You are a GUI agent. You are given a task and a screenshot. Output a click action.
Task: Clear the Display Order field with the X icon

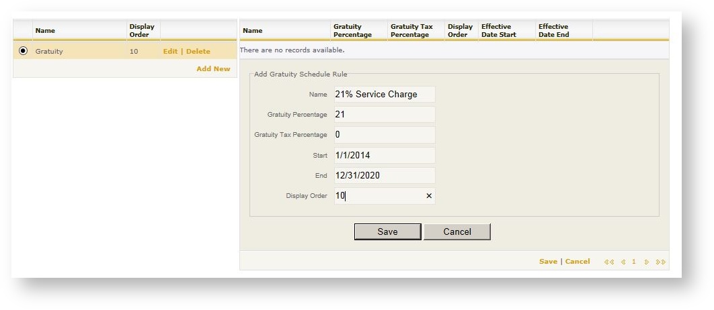429,196
